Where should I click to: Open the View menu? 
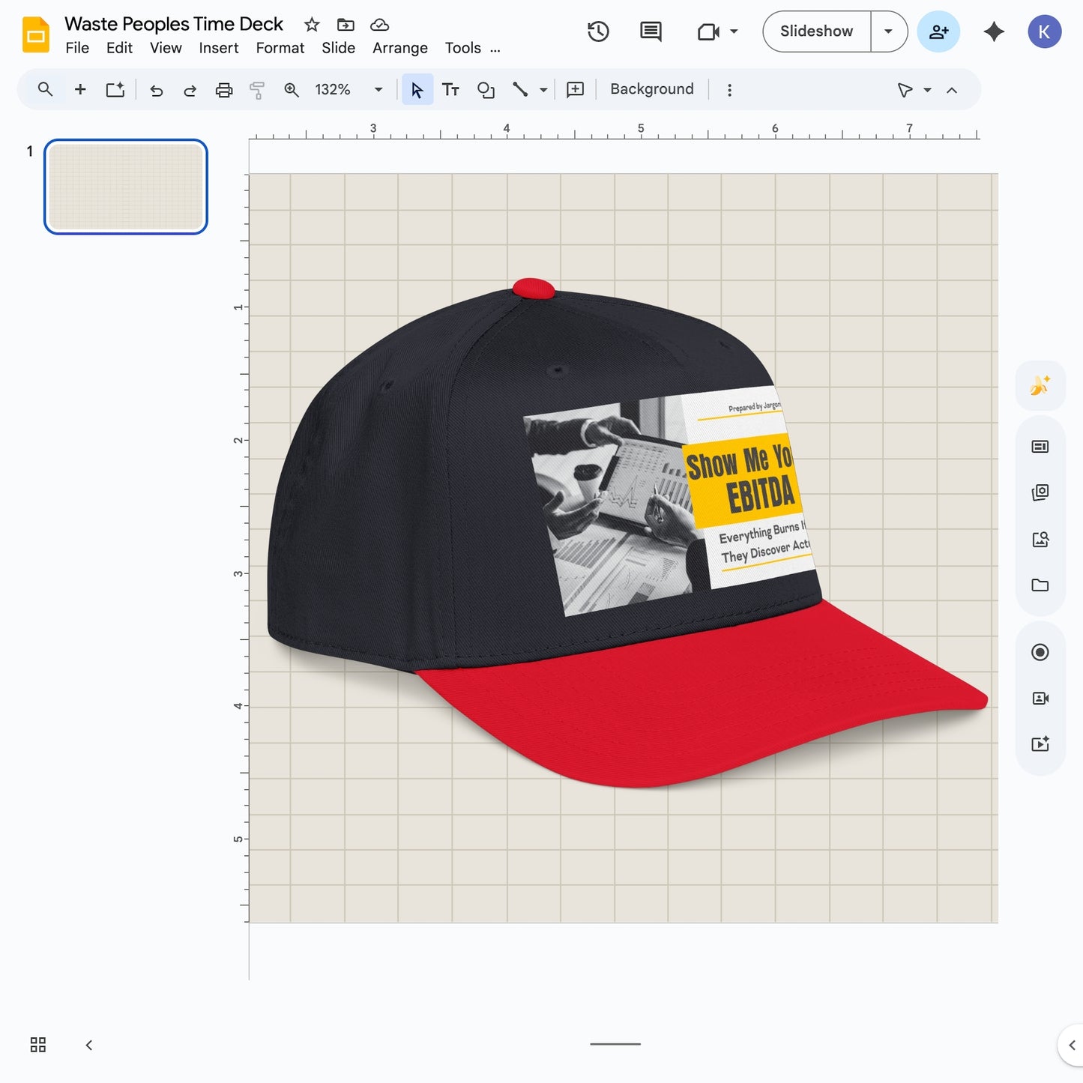[166, 48]
